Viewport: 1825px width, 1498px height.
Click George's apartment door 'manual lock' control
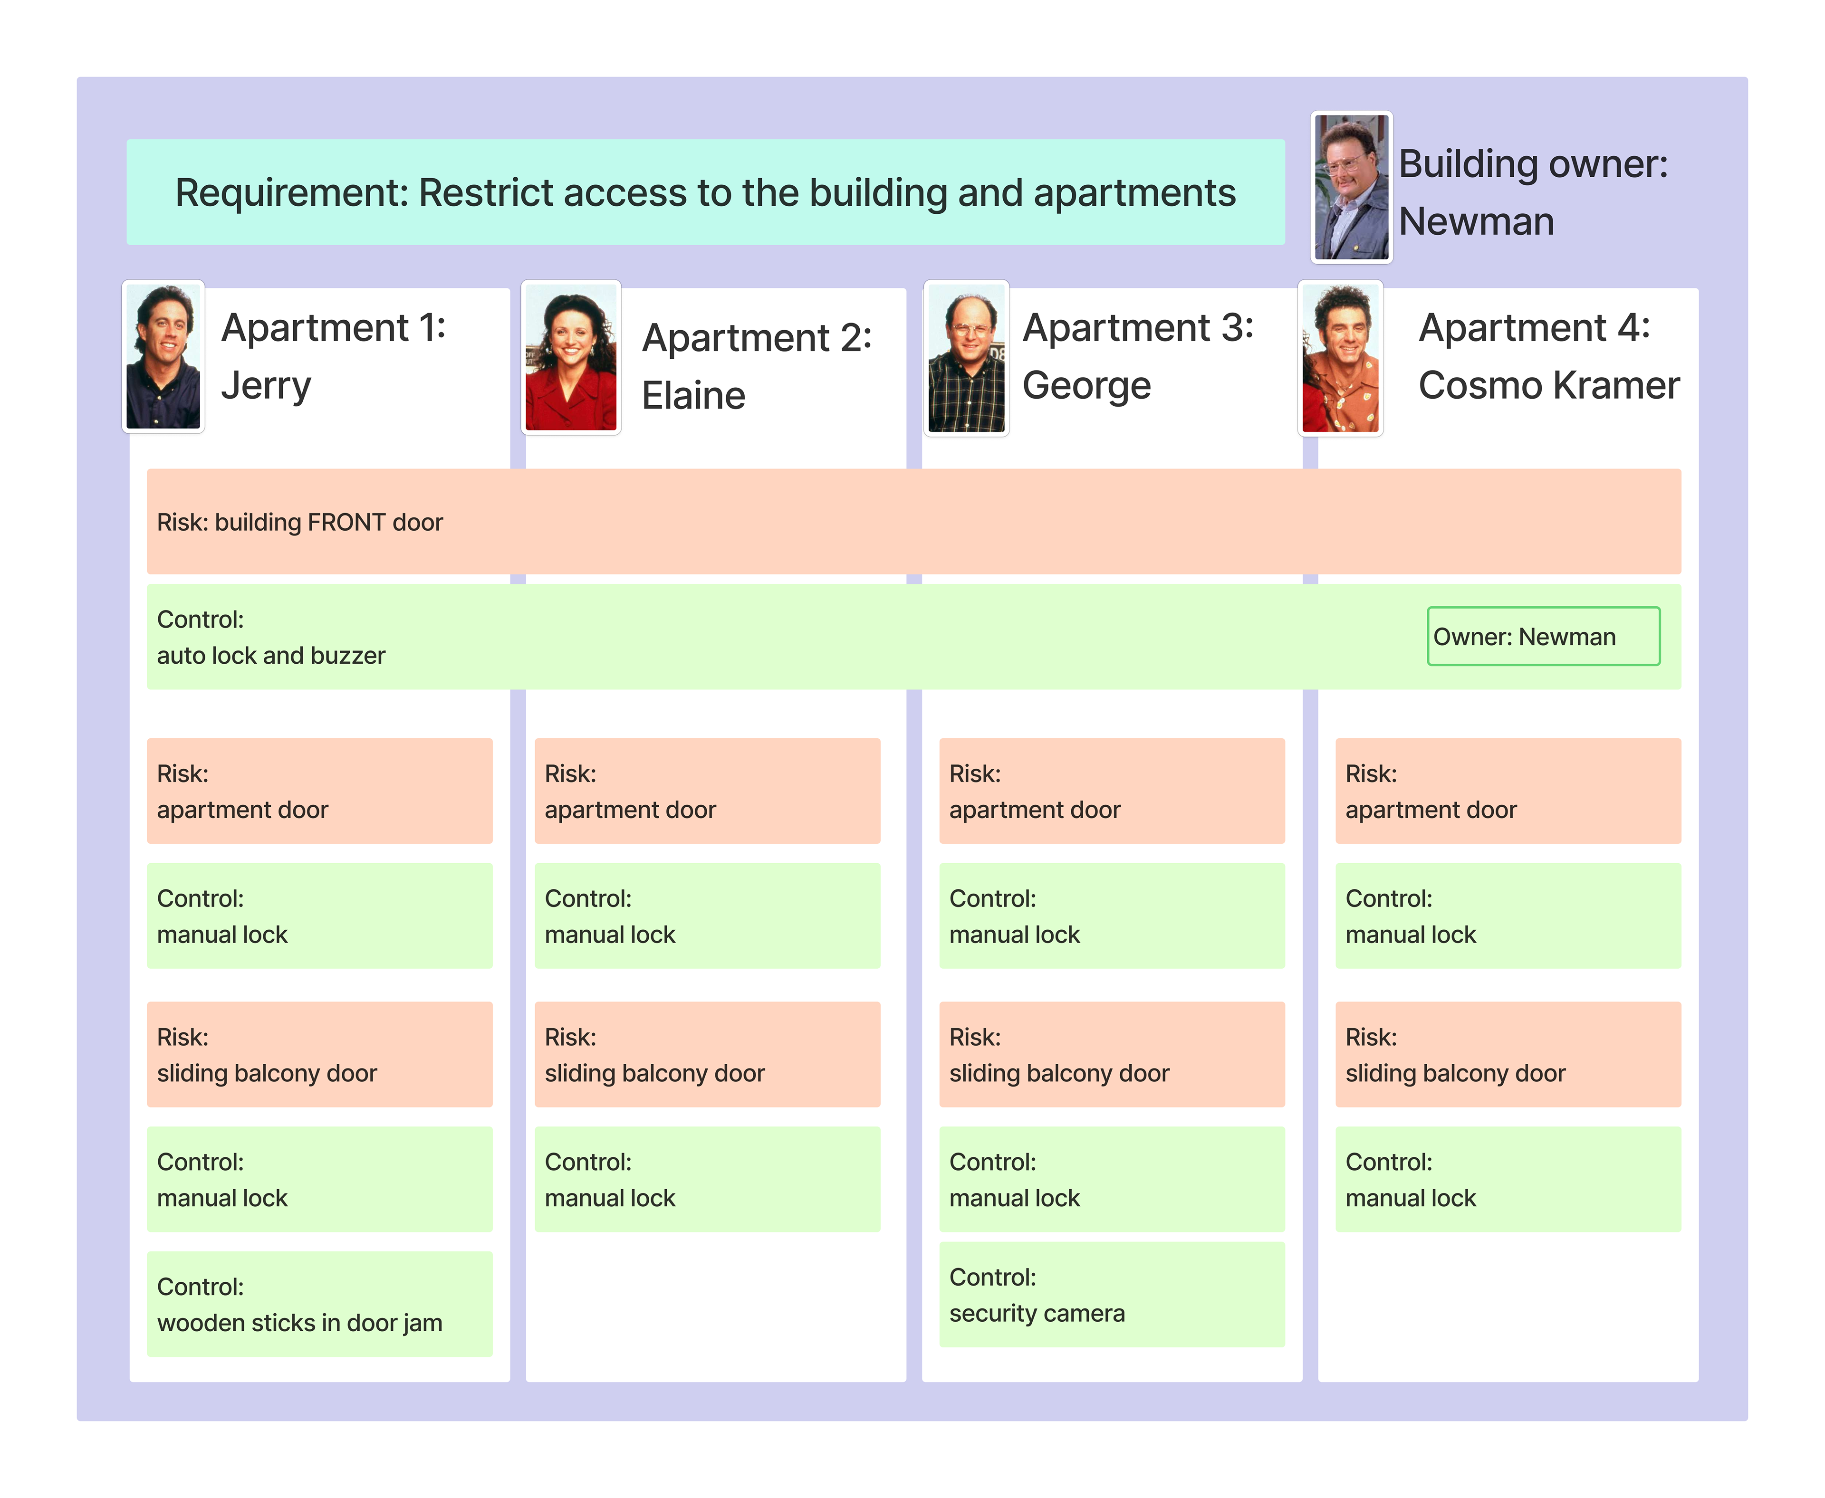(x=1112, y=916)
